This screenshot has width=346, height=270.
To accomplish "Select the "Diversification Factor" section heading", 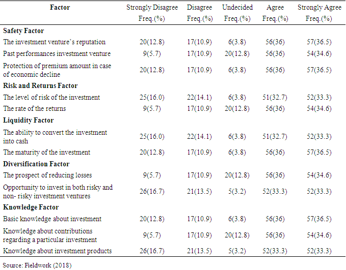I will 36,164.
